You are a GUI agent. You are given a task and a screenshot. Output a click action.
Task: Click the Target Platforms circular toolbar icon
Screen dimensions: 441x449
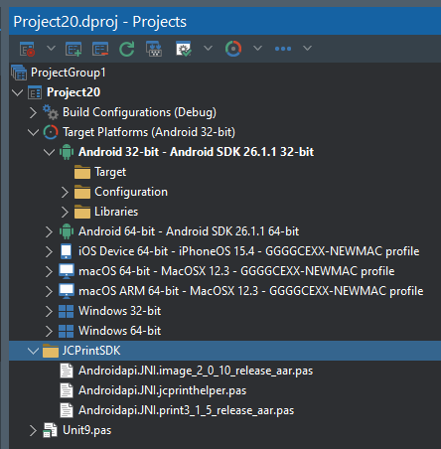233,49
